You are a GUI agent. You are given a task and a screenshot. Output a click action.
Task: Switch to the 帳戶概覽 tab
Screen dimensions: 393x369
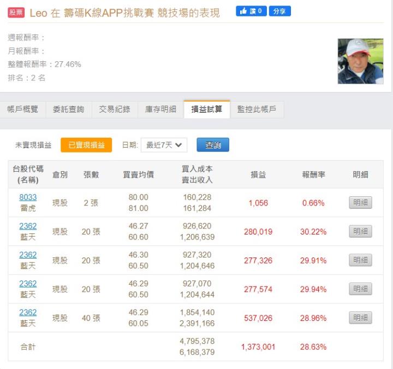coord(22,109)
